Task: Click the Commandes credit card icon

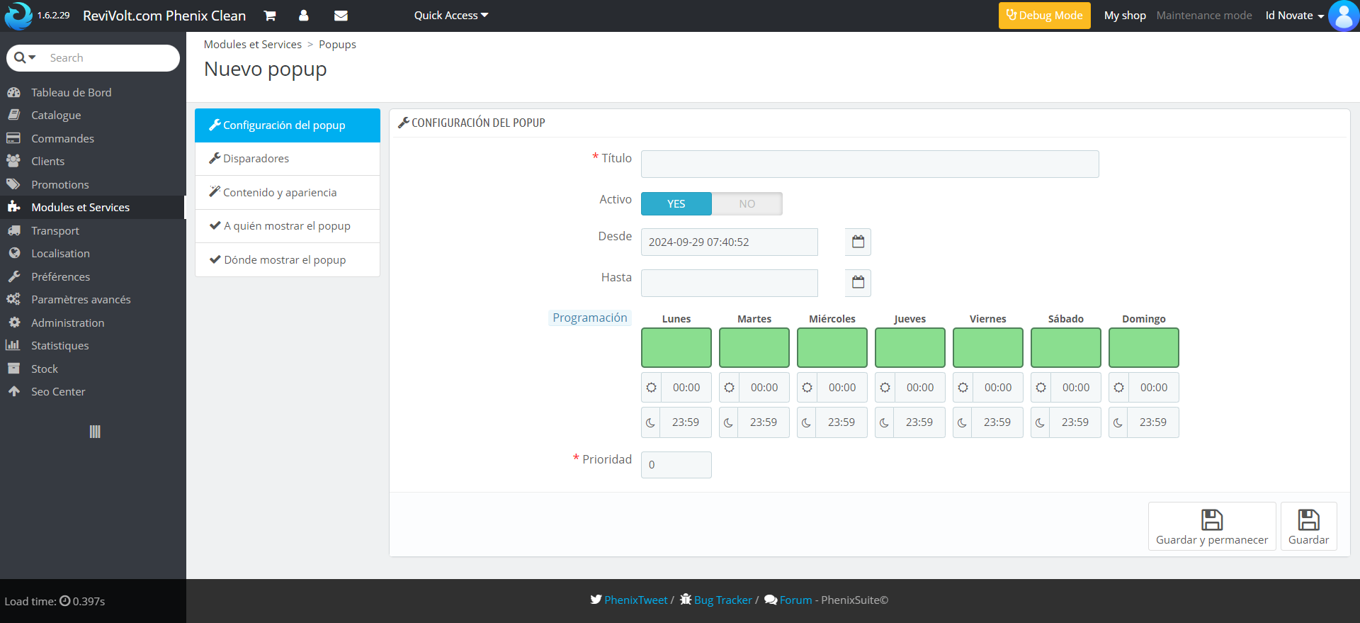Action: pyautogui.click(x=13, y=138)
